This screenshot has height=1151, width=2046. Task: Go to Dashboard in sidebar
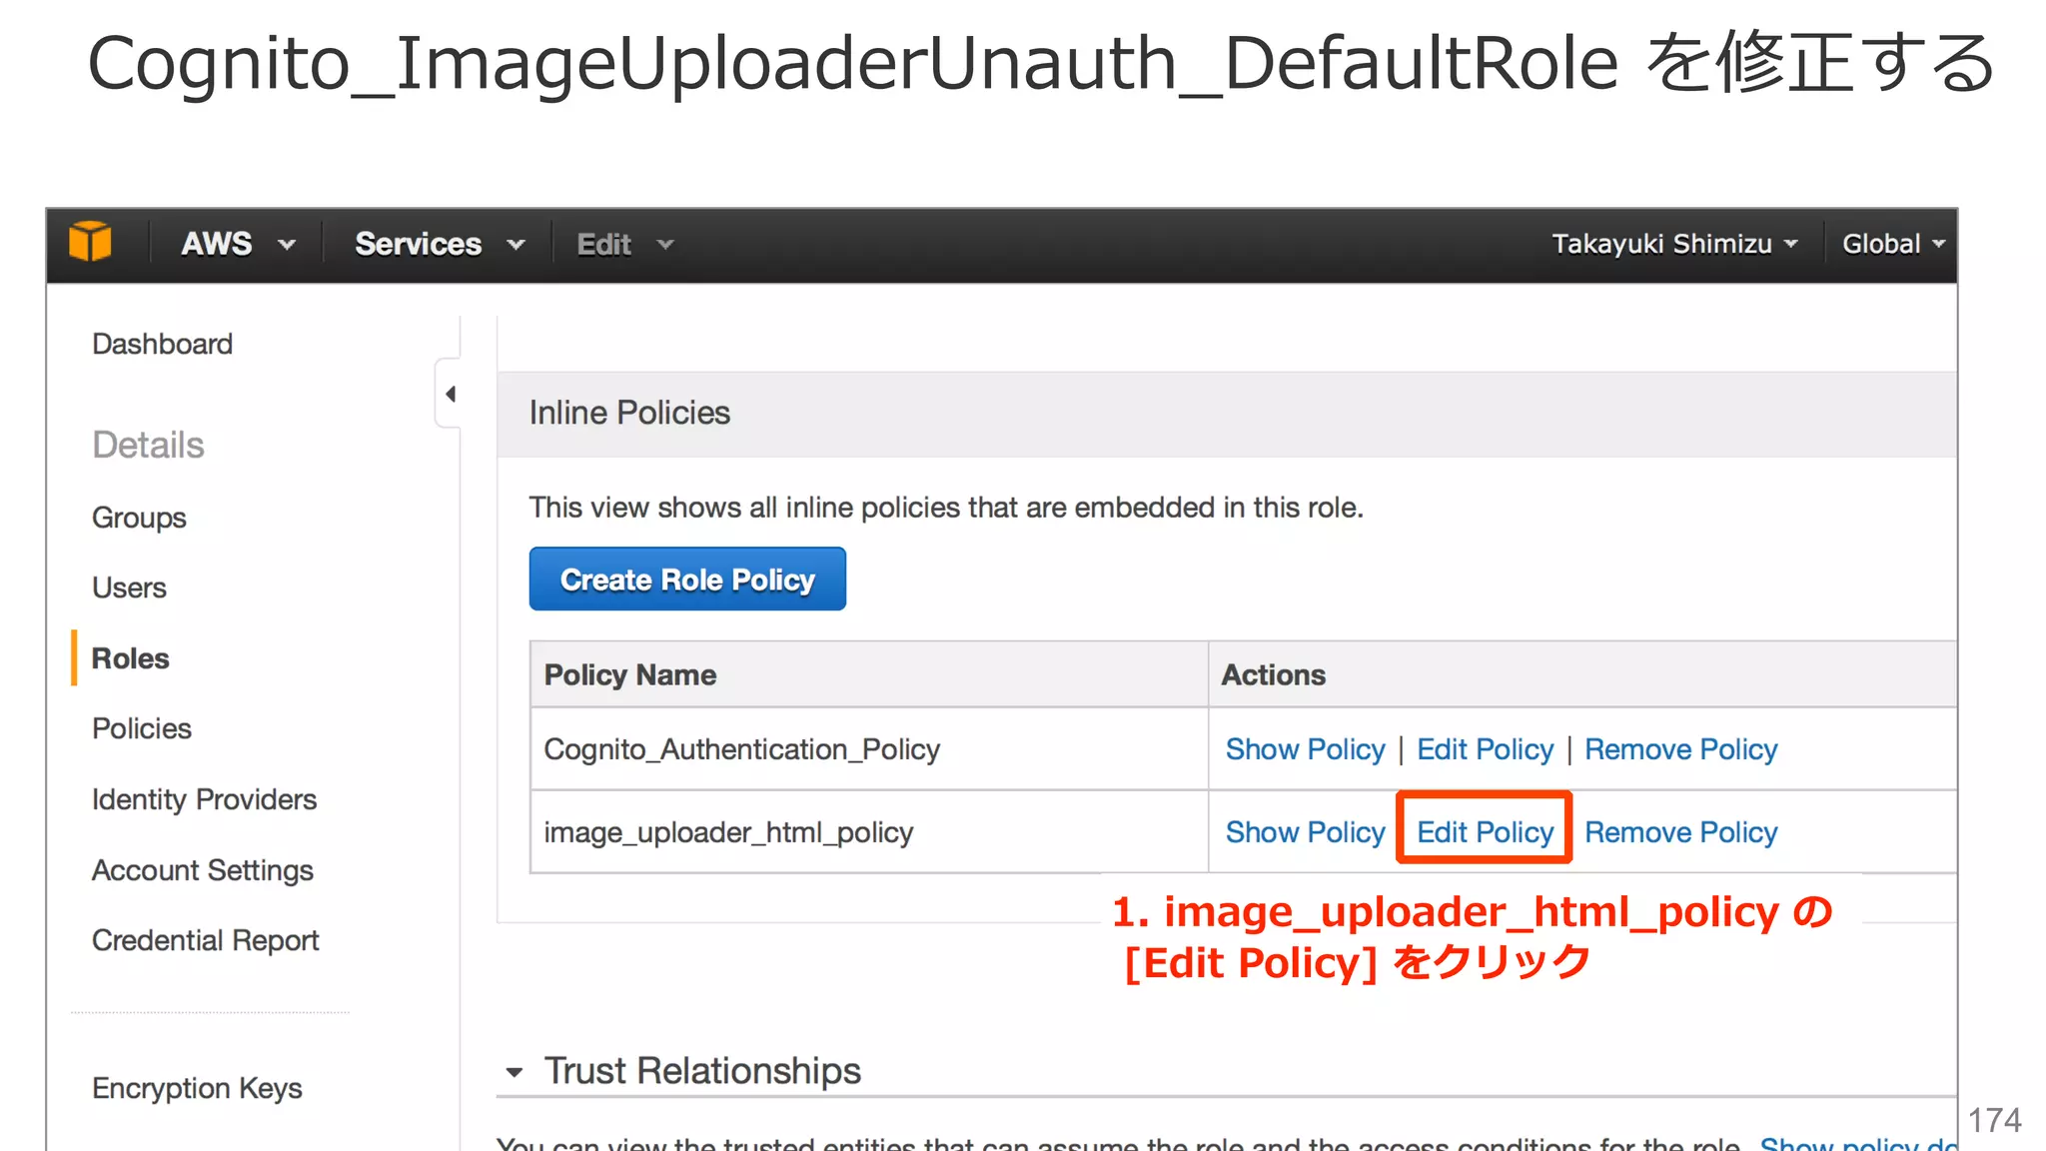coord(162,344)
